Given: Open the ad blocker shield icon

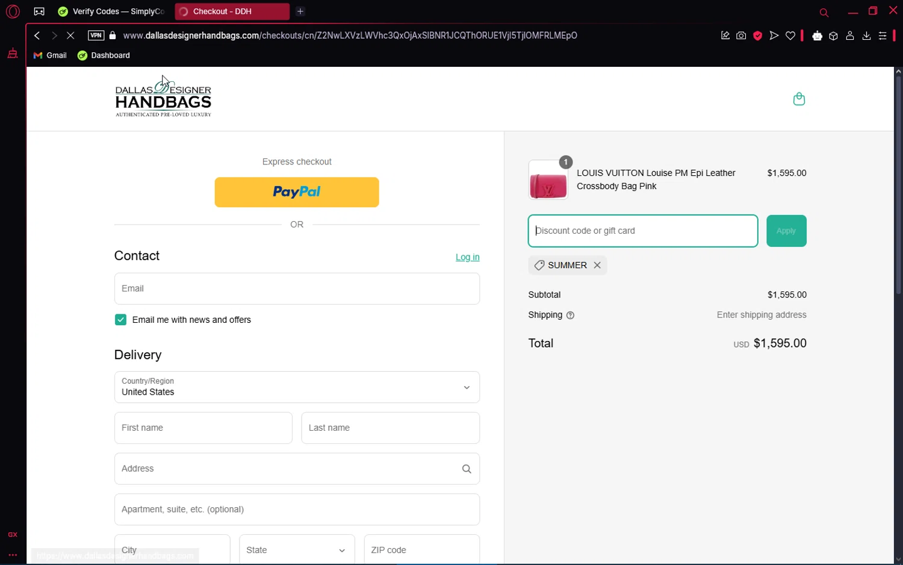Looking at the screenshot, I should 757,36.
